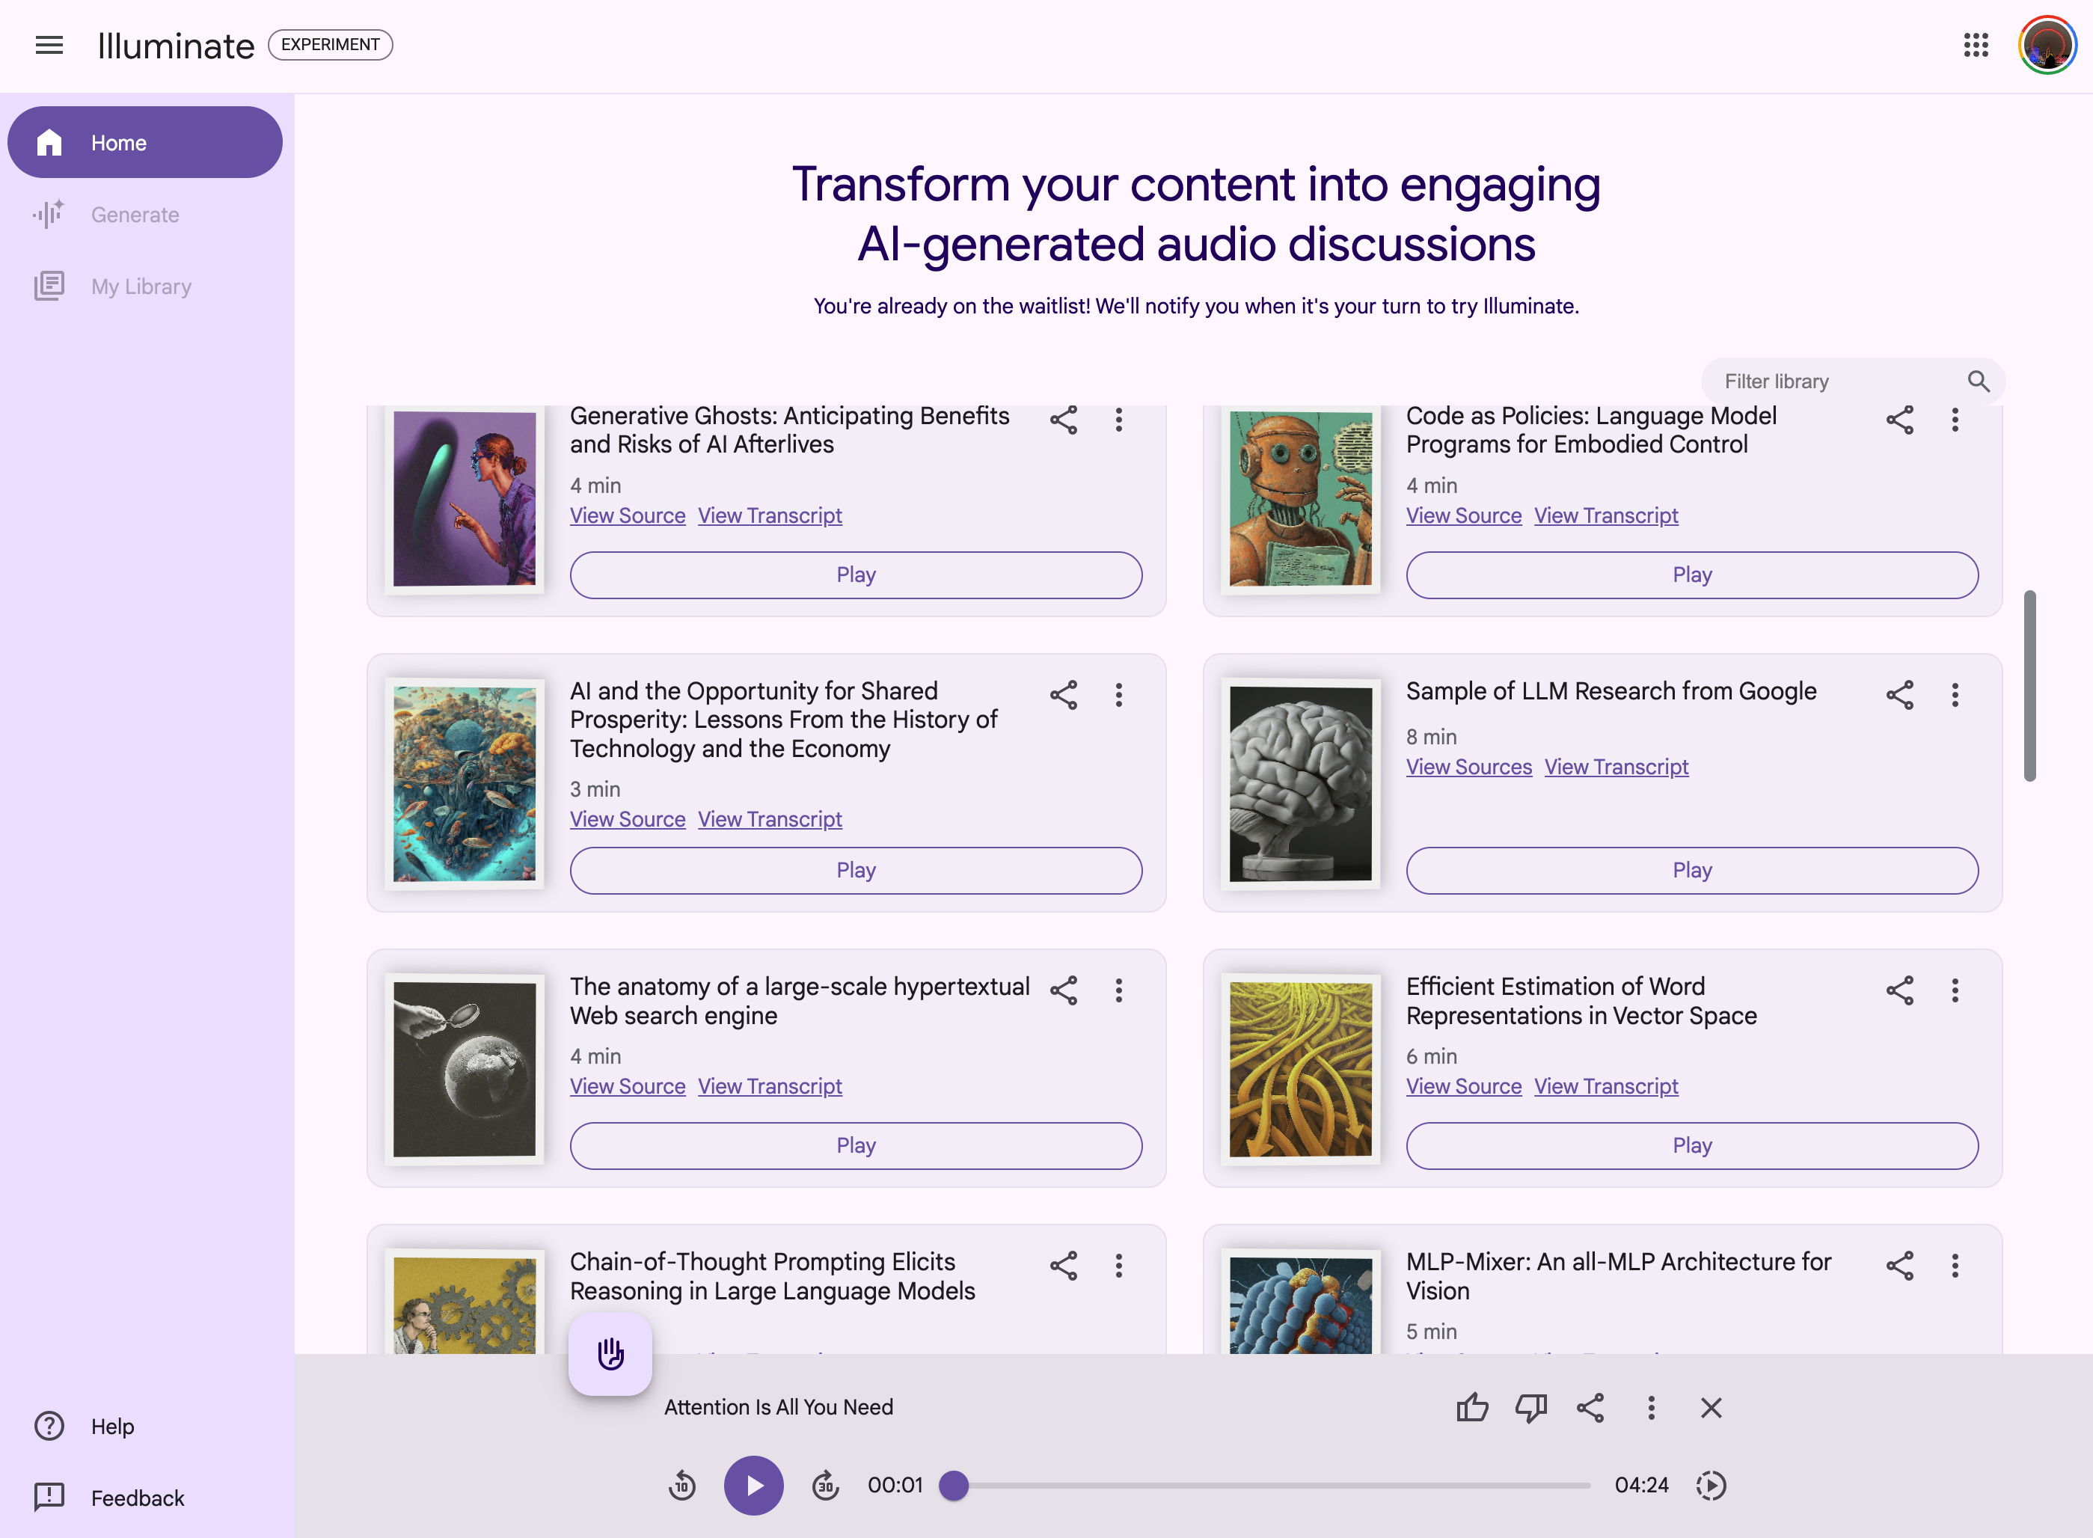The width and height of the screenshot is (2093, 1538).
Task: Open the navigation hamburger menu
Action: point(49,45)
